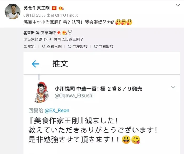This screenshot has height=154, width=184.
Task: Open 小川悦司 cartoon avatar in the tweet
Action: coord(42,92)
